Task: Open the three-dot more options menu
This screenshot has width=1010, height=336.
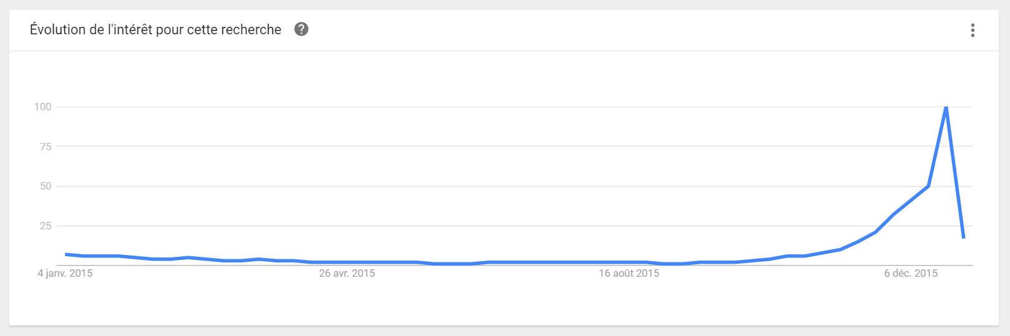Action: click(x=973, y=30)
